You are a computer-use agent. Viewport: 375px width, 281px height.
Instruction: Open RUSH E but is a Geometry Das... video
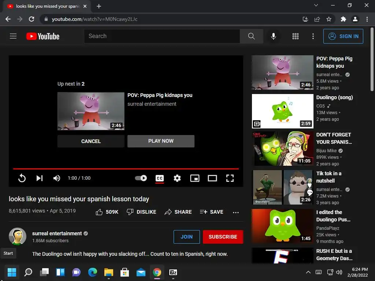pos(282,255)
